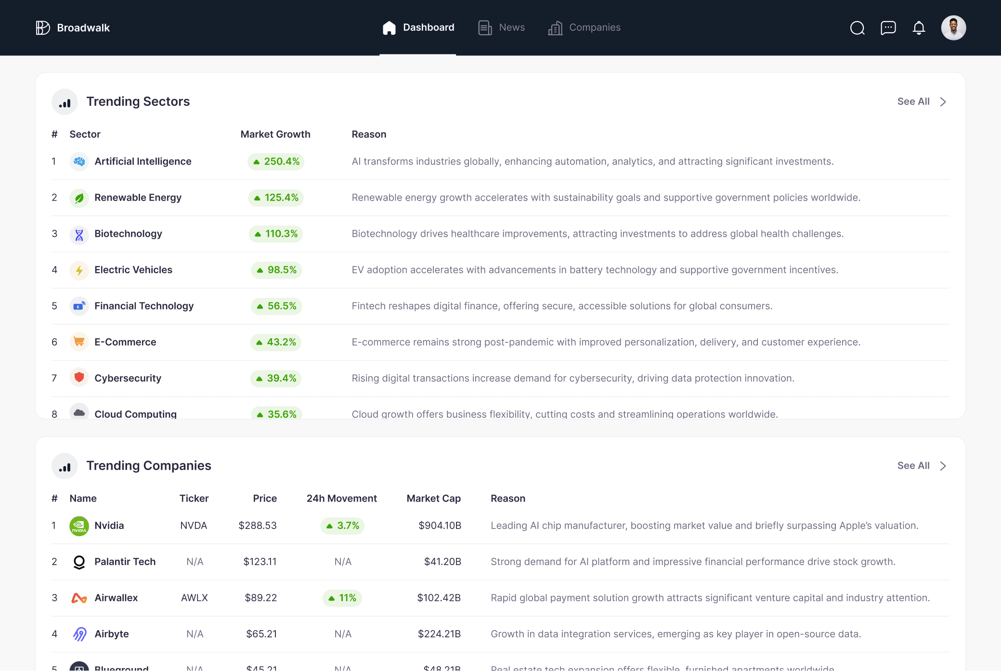Click the Trending Companies bar chart icon
Viewport: 1001px width, 671px height.
point(65,465)
